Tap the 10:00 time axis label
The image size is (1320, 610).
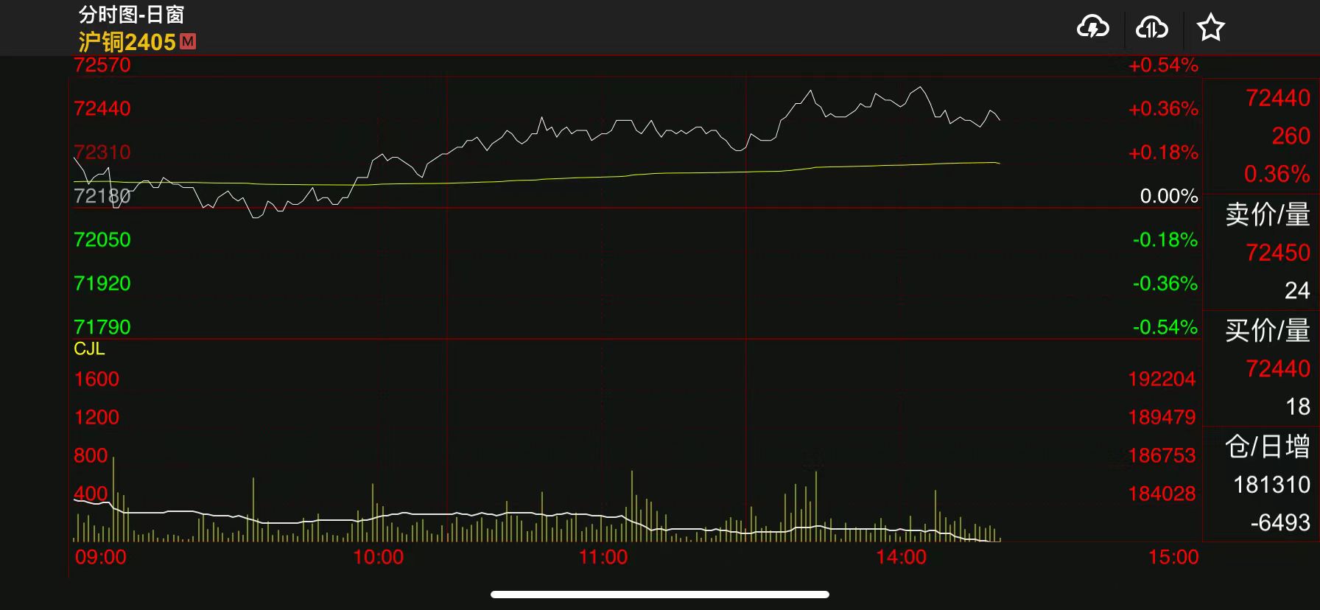coord(378,557)
